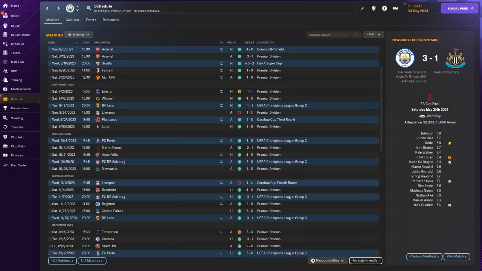Open the Inbox in the sidebar
The image size is (482, 271).
click(x=15, y=16)
